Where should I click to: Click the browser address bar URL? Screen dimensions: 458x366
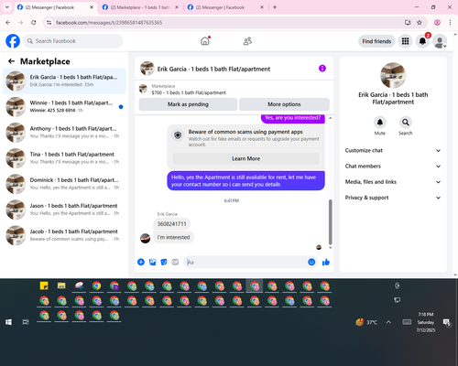tap(109, 23)
